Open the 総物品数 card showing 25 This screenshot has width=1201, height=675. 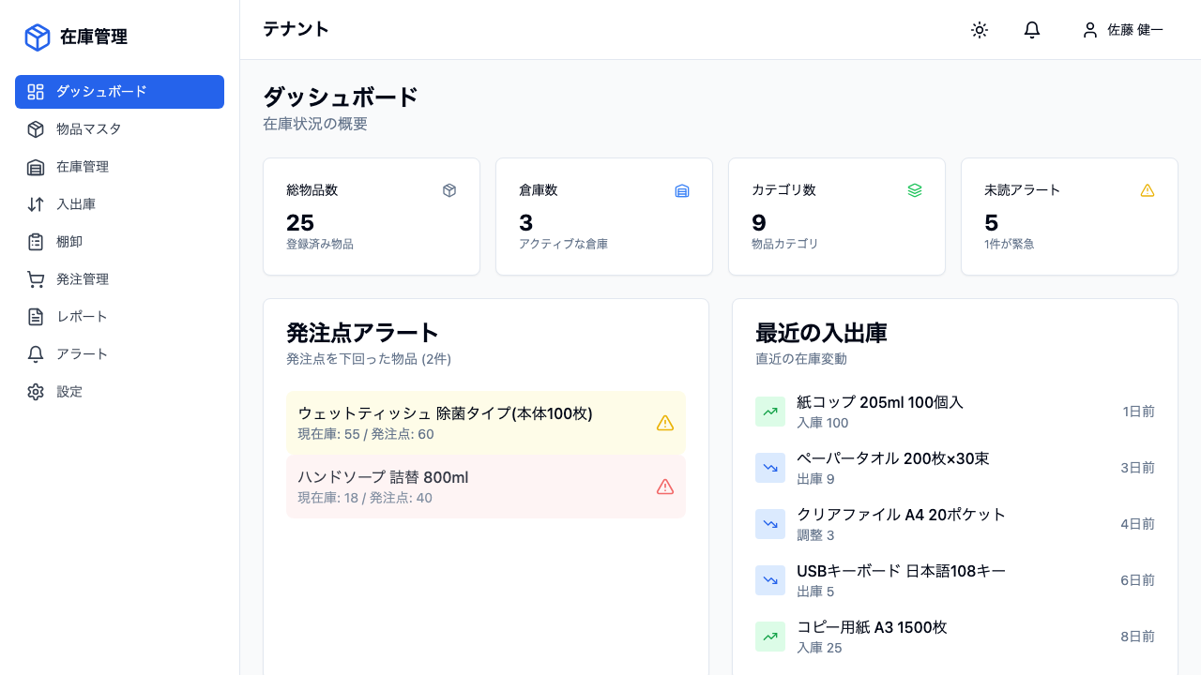(x=372, y=217)
